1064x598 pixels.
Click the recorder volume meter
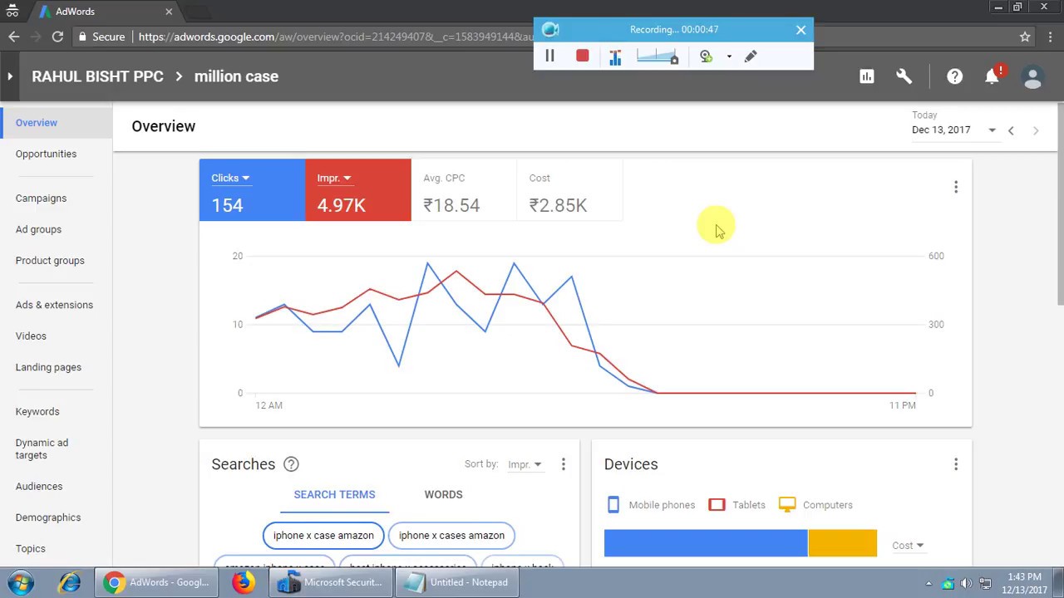click(x=657, y=56)
